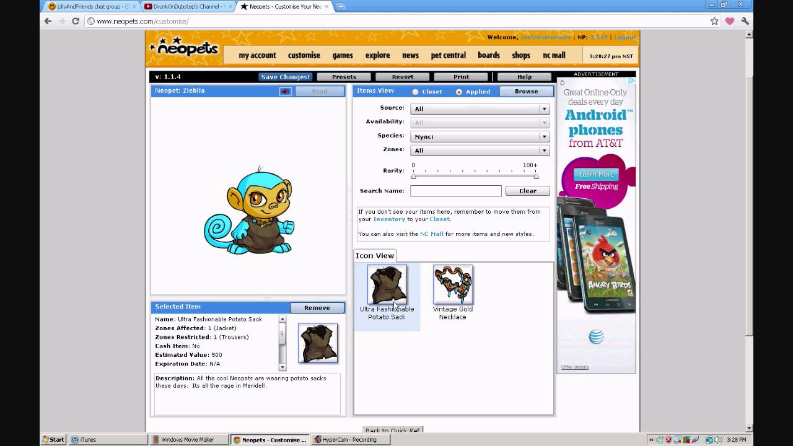Viewport: 793px width, 446px height.
Task: Open a new browser tab
Action: [341, 6]
